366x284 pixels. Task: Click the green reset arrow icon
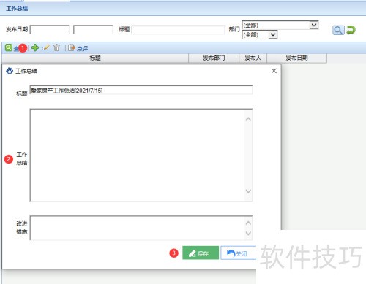click(x=351, y=30)
